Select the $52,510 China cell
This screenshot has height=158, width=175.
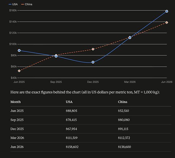pos(123,111)
